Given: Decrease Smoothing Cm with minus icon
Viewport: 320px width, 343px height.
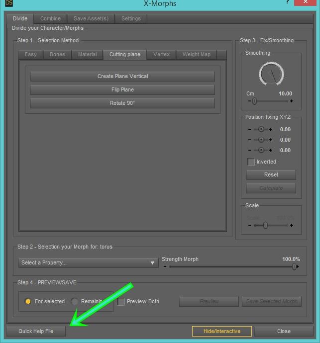Looking at the screenshot, I should 249,101.
